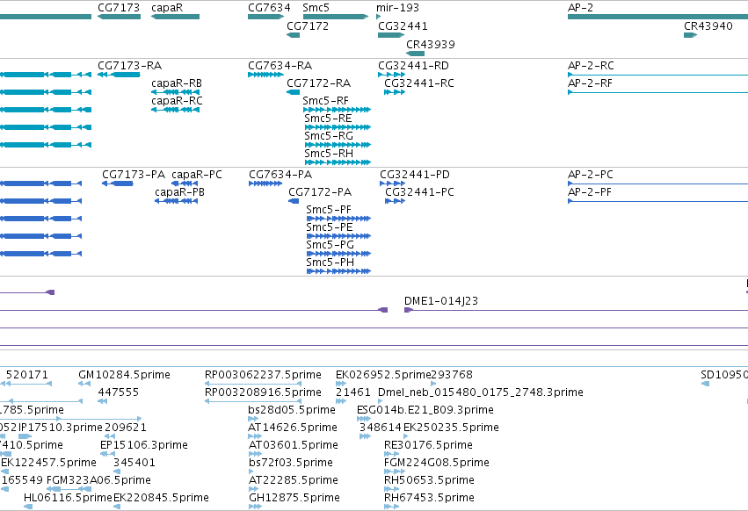
Task: Select the CG7173 gene feature
Action: [119, 17]
